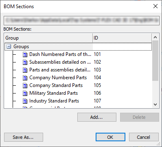The image size is (162, 147).
Task: Click the blurred file path field
Action: 81,20
